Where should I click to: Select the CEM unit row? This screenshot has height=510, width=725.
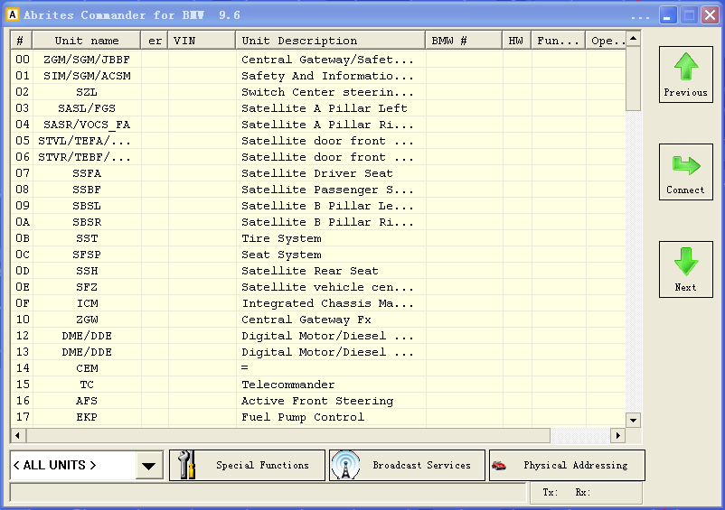click(x=318, y=368)
